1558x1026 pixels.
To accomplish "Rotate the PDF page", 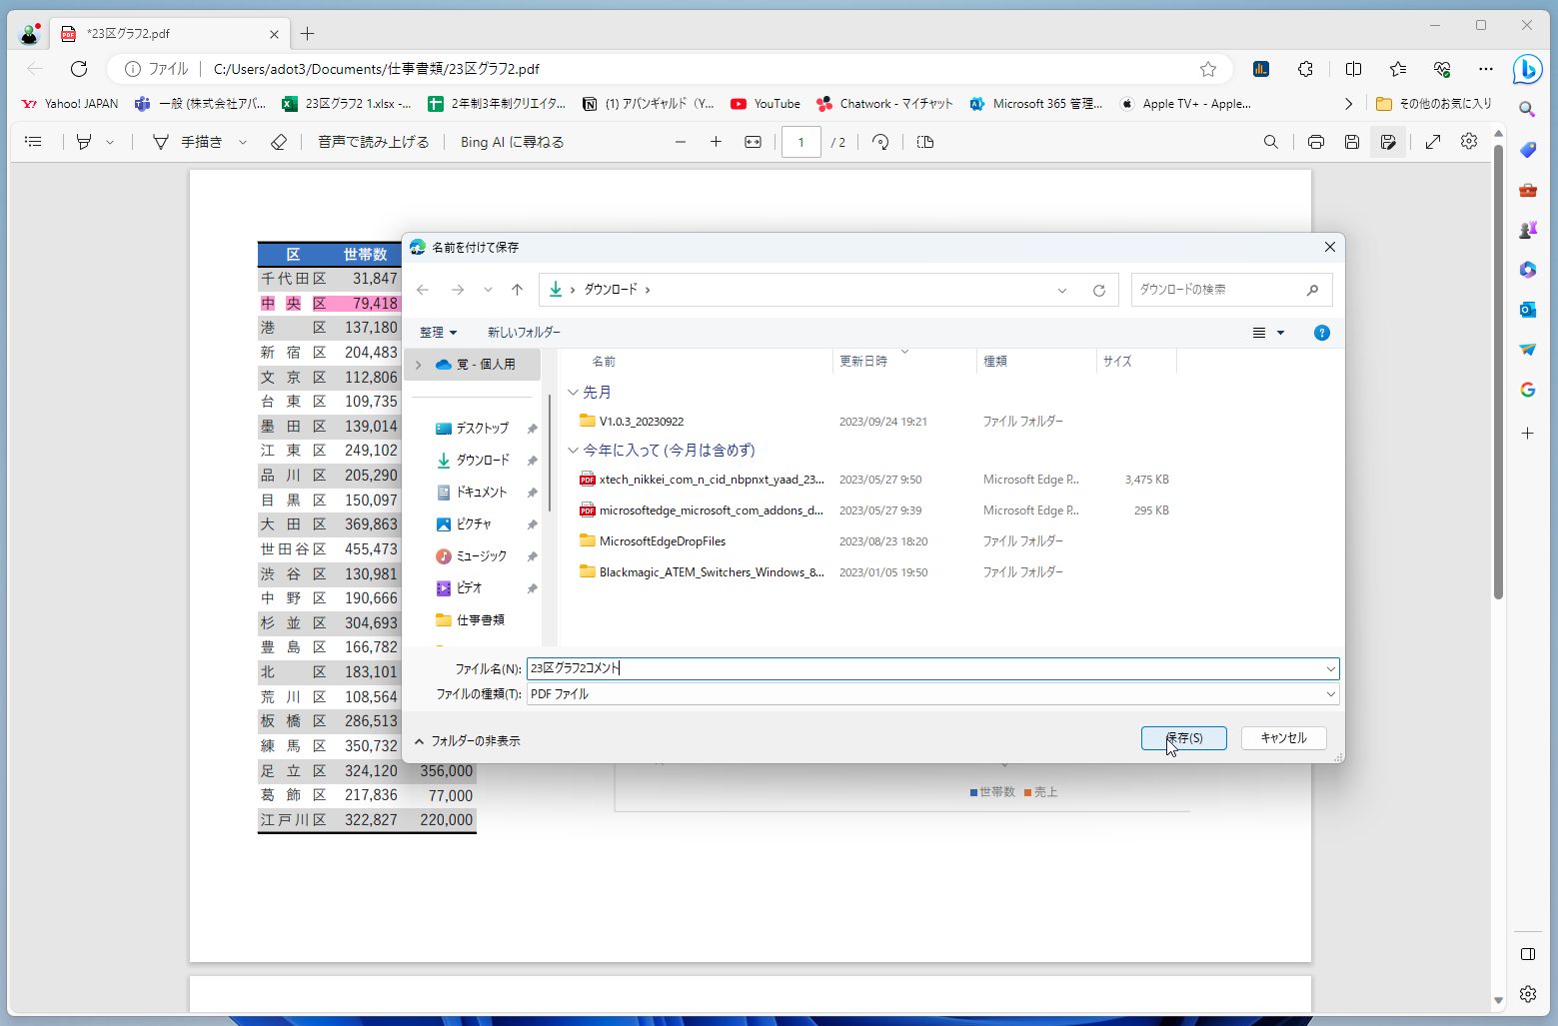I will pyautogui.click(x=880, y=142).
